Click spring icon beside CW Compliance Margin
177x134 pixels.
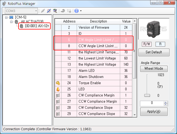coord(58,95)
